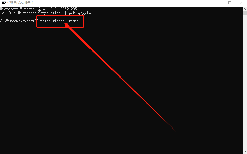Image resolution: width=247 pixels, height=154 pixels.
Task: Click the vertical scrollbar thumb
Action: point(245,13)
